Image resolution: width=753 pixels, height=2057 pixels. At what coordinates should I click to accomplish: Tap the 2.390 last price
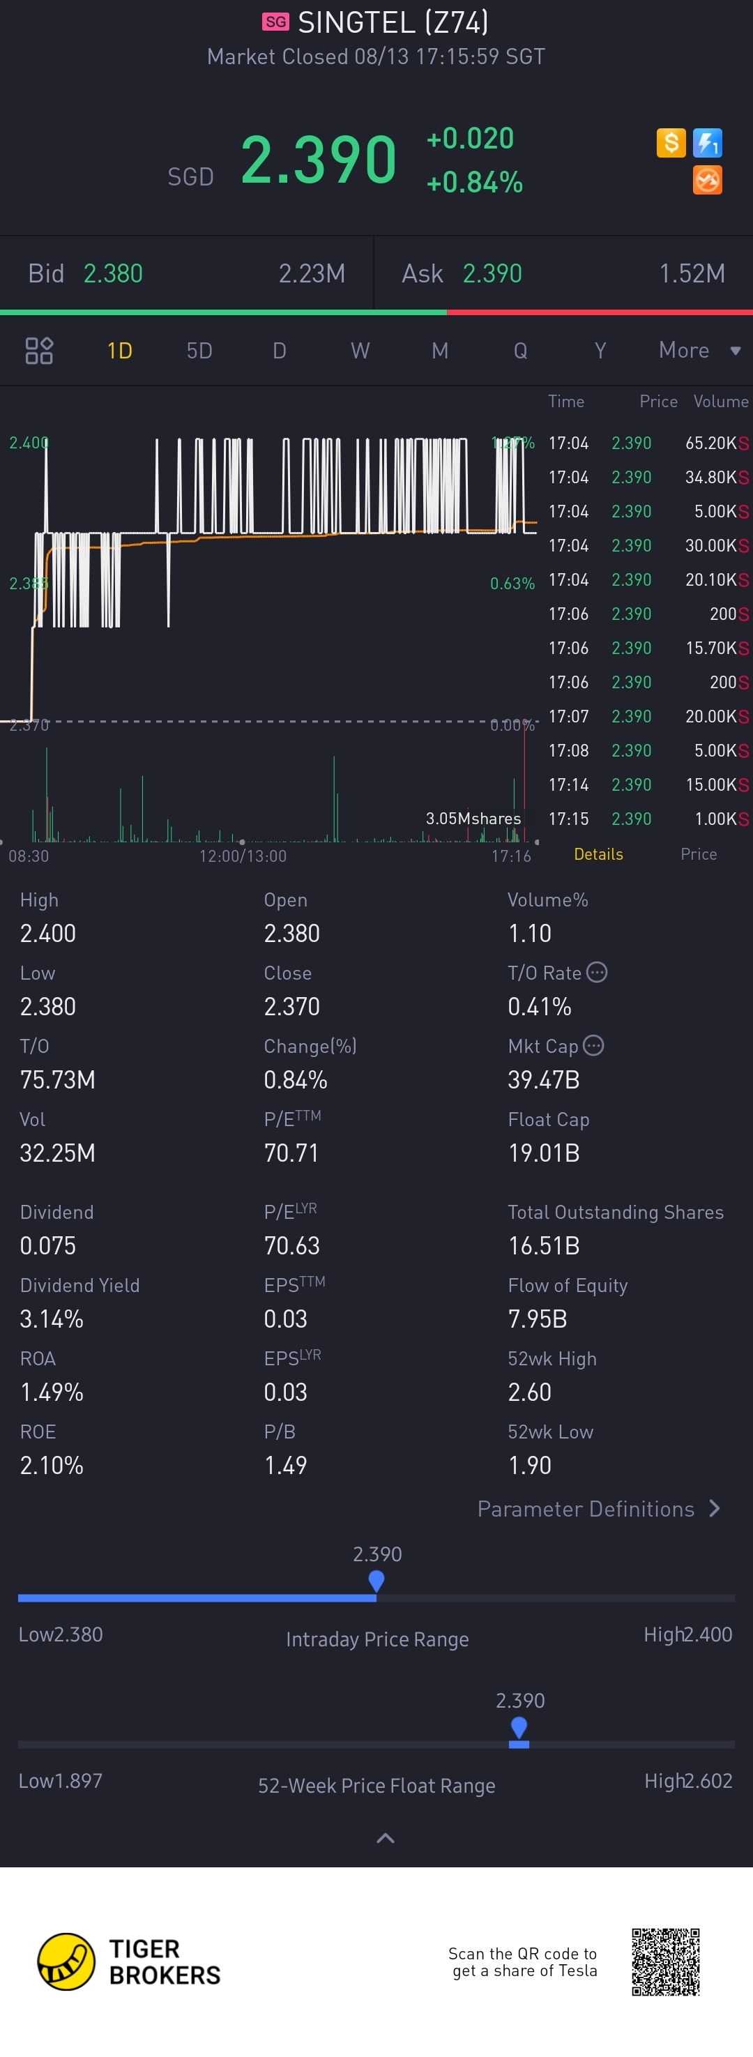(x=319, y=159)
